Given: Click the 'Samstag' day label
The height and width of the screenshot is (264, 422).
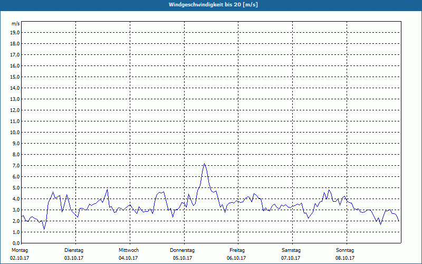Looking at the screenshot, I should point(291,250).
